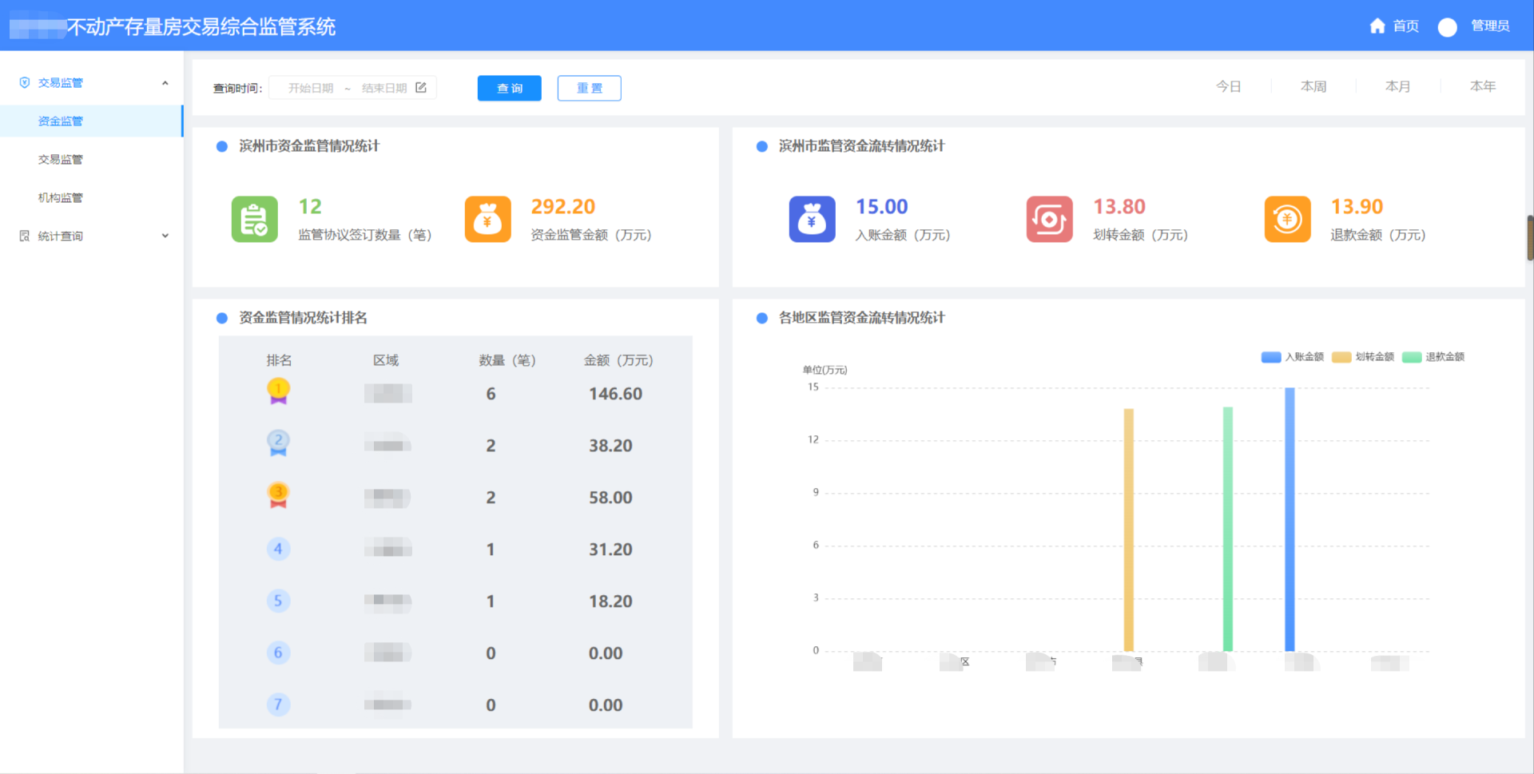1534x774 pixels.
Task: Click the orange refund amount icon
Action: (1287, 219)
